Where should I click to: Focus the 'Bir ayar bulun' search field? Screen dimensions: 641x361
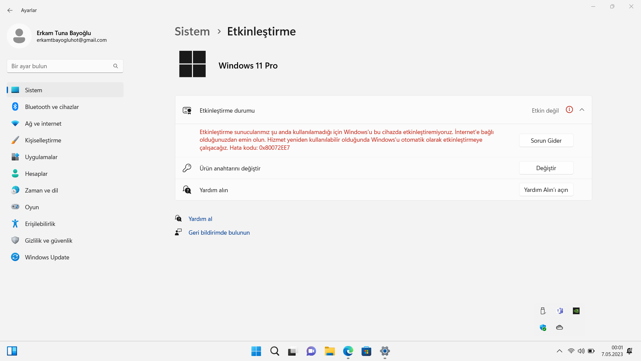(x=65, y=66)
